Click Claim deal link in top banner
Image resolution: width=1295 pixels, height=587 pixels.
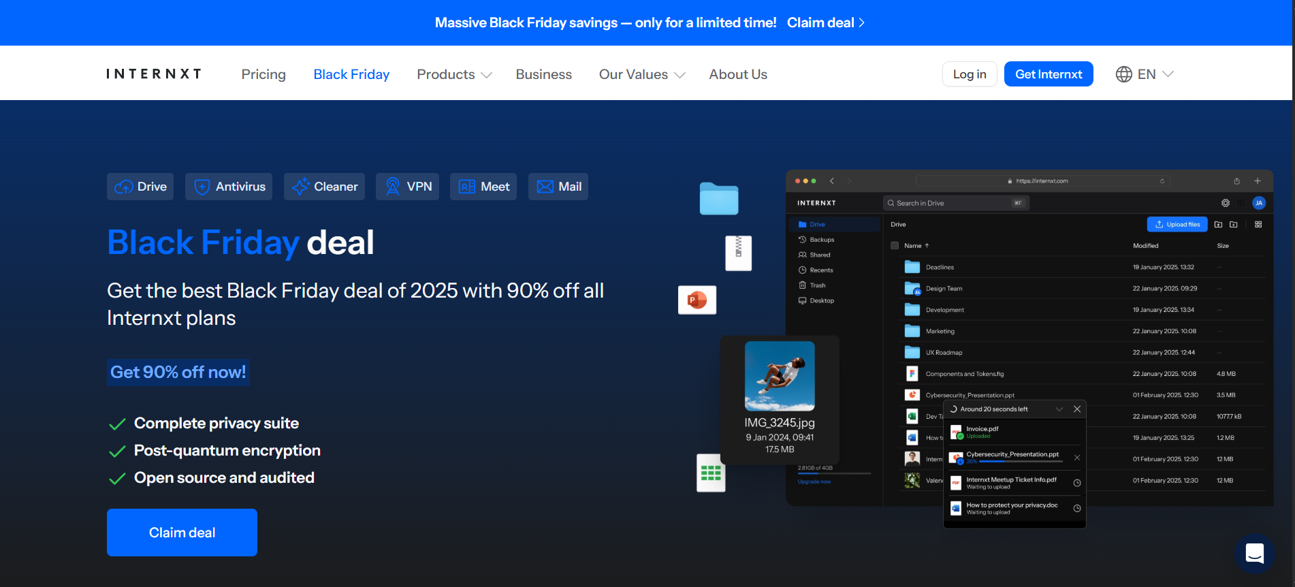pos(825,22)
